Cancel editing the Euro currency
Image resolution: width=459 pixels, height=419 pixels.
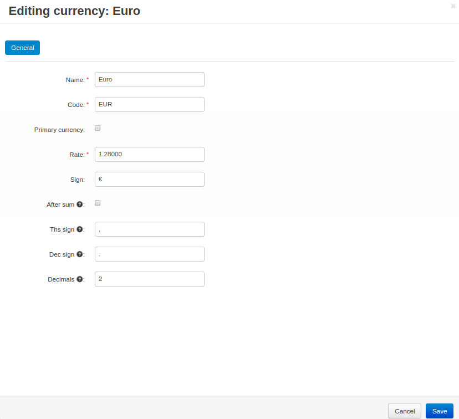click(x=405, y=411)
